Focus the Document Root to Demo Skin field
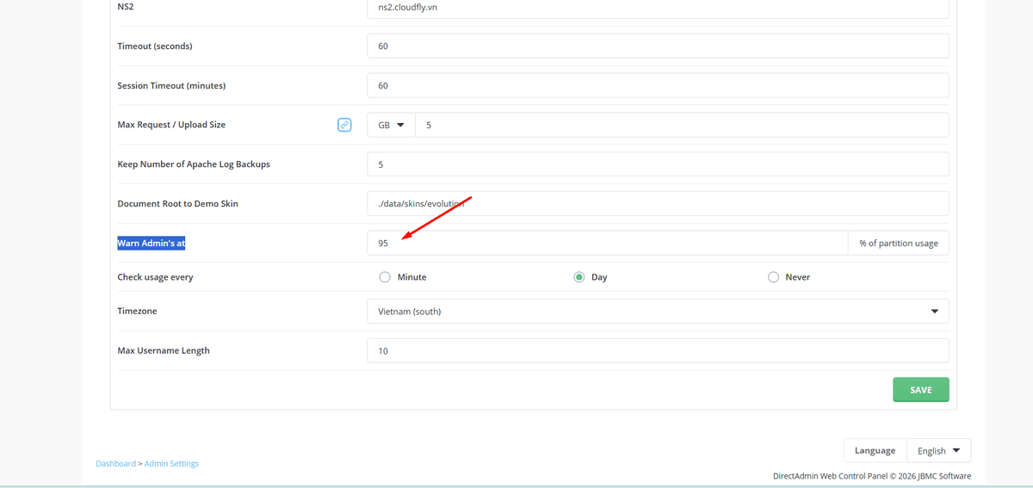 [x=658, y=204]
